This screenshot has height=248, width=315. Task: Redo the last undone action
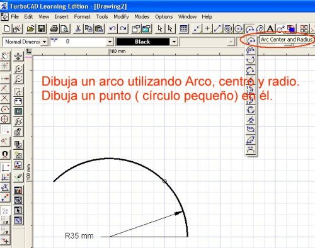coord(123,28)
